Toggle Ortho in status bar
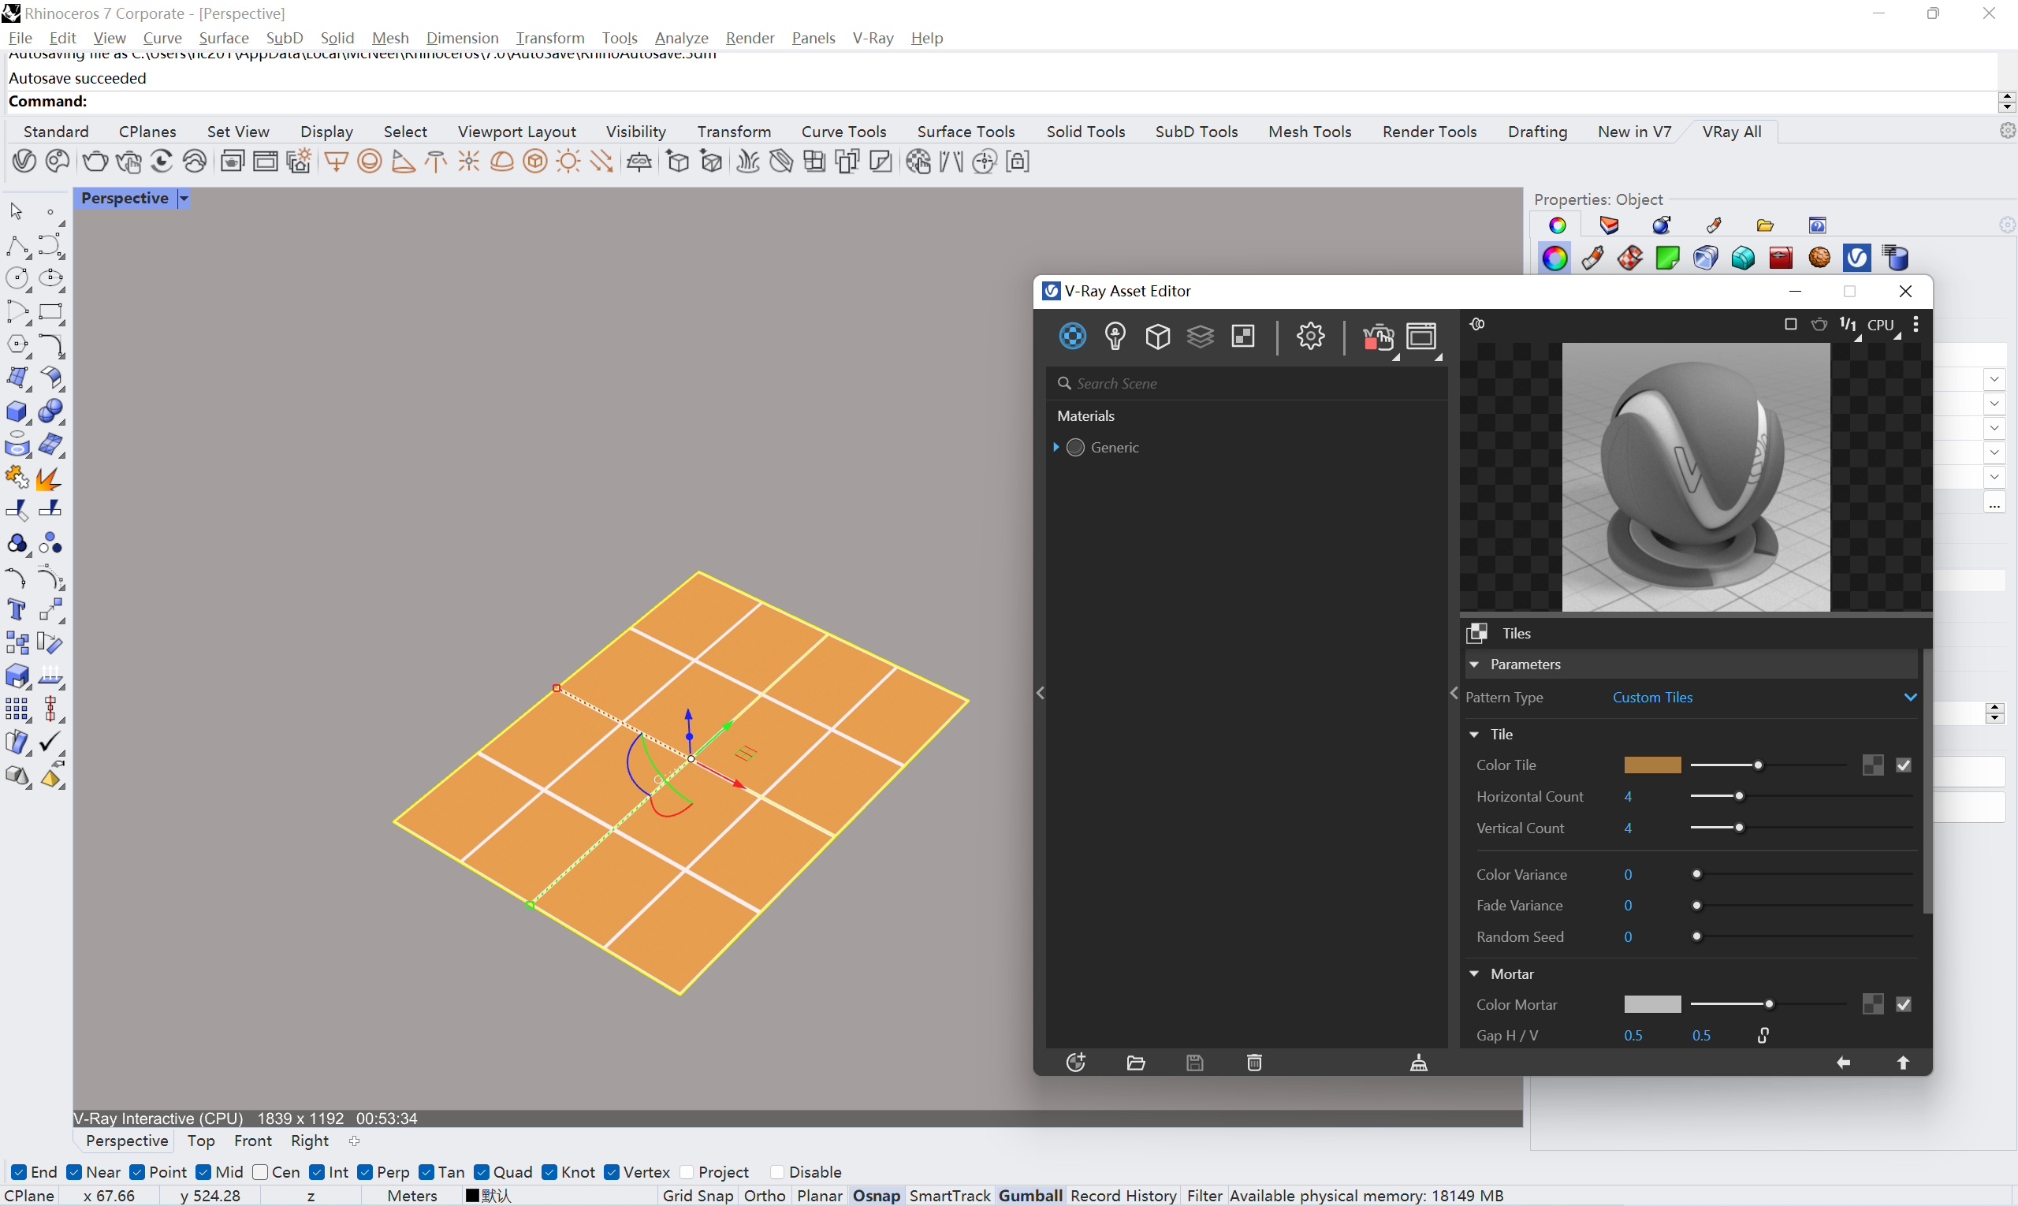 [x=764, y=1196]
